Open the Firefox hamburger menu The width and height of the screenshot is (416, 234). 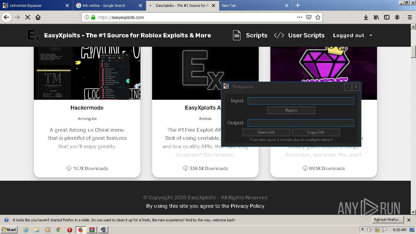(409, 17)
